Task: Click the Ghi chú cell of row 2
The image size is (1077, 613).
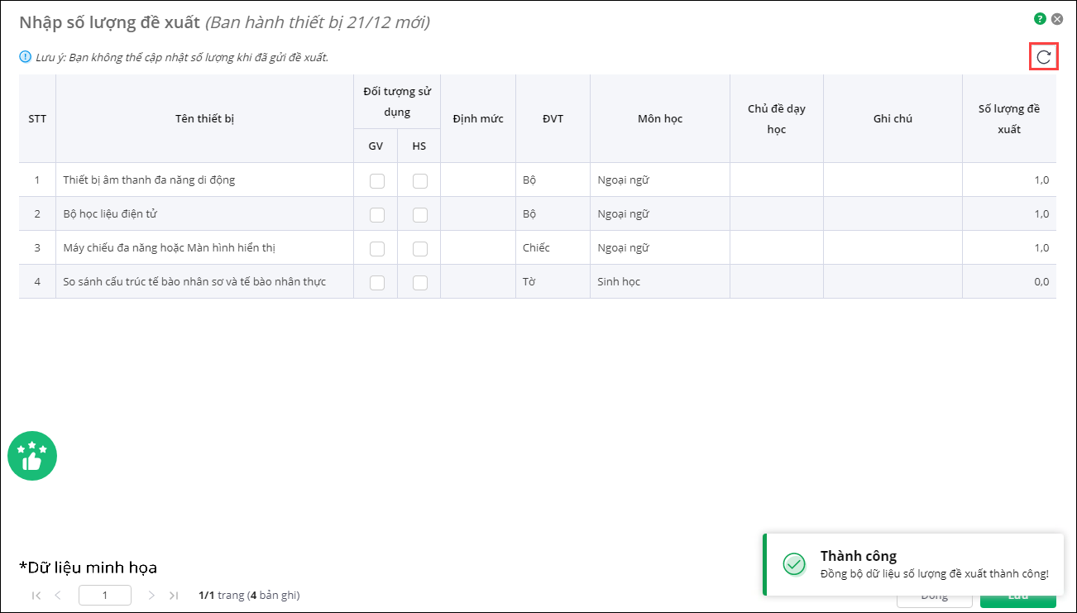Action: tap(893, 214)
